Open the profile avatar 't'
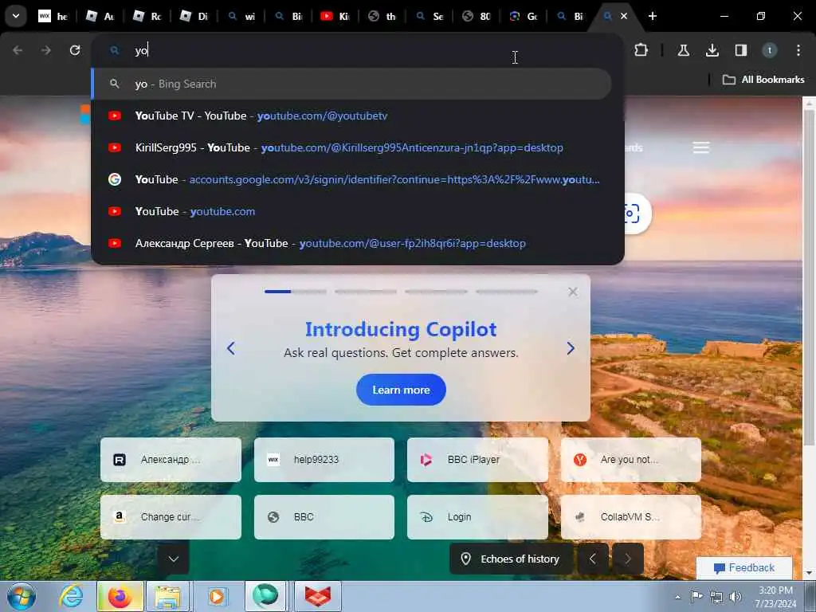The width and height of the screenshot is (816, 612). 769,50
